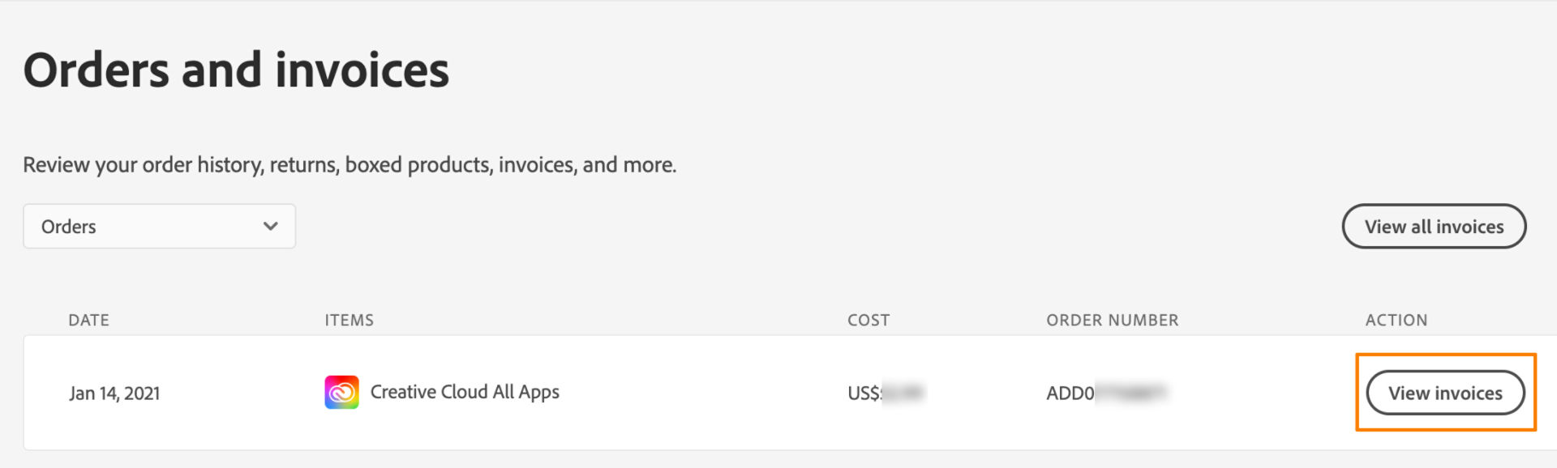This screenshot has width=1557, height=468.
Task: Click the Creative Cloud All Apps icon
Action: coord(341,393)
